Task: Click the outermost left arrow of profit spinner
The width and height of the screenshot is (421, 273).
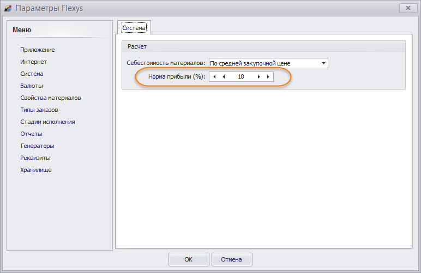Action: pos(214,77)
